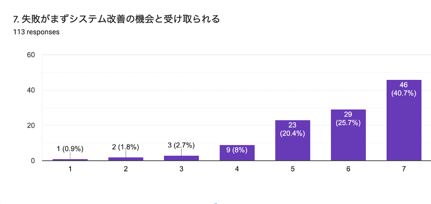Click the bar showing 23 (20.4%)
Image resolution: width=431 pixels, height=204 pixels.
pos(292,141)
